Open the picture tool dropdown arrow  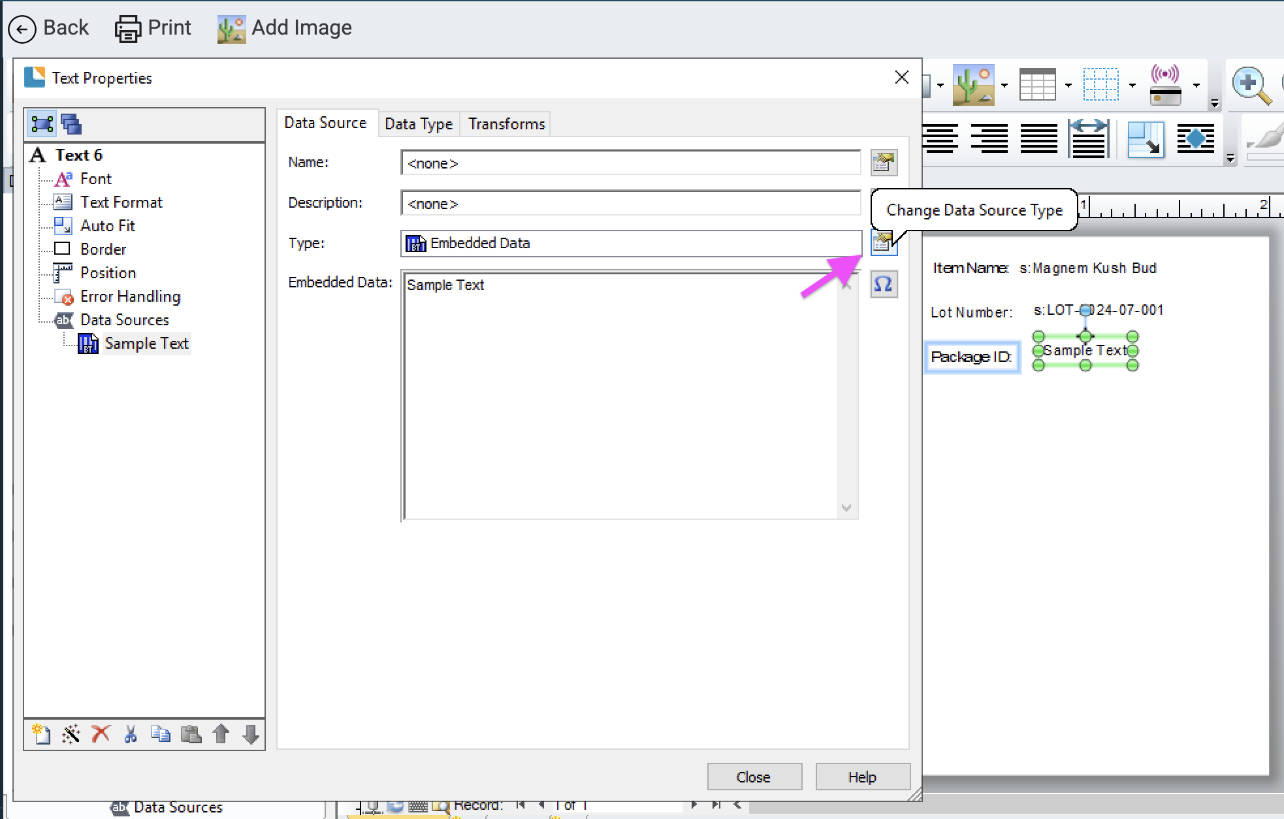1004,86
